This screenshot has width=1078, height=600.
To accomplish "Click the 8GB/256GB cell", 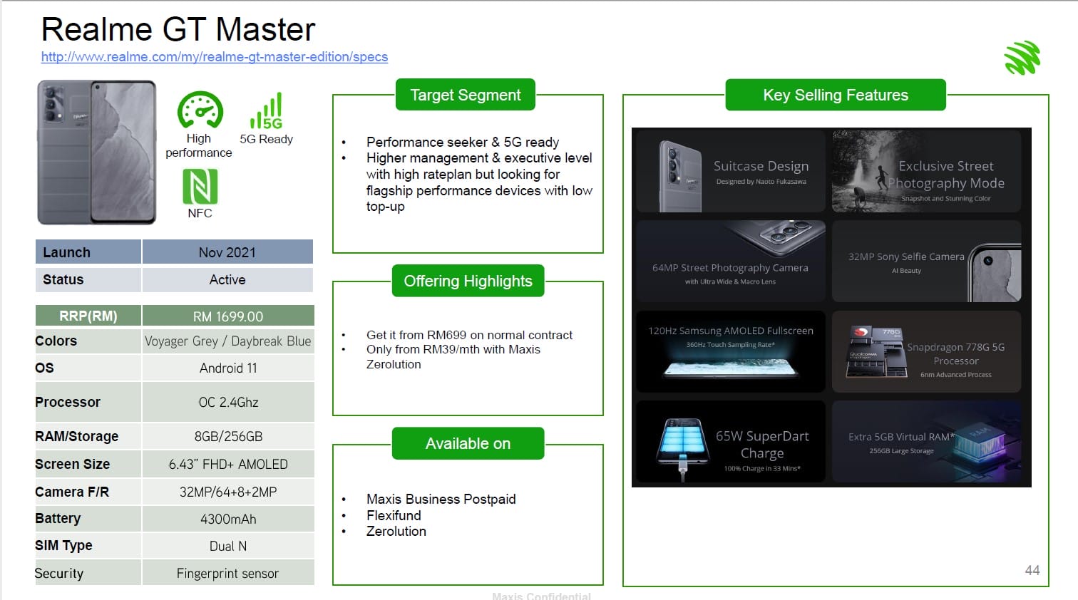I will pyautogui.click(x=228, y=436).
